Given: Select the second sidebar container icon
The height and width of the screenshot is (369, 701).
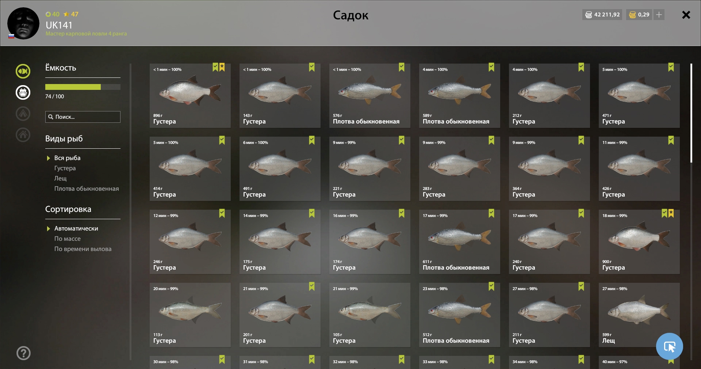Looking at the screenshot, I should click(x=23, y=92).
